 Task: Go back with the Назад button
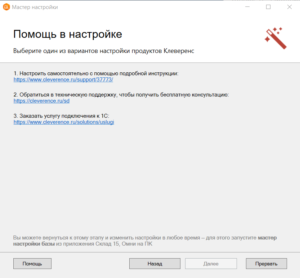[x=155, y=264]
